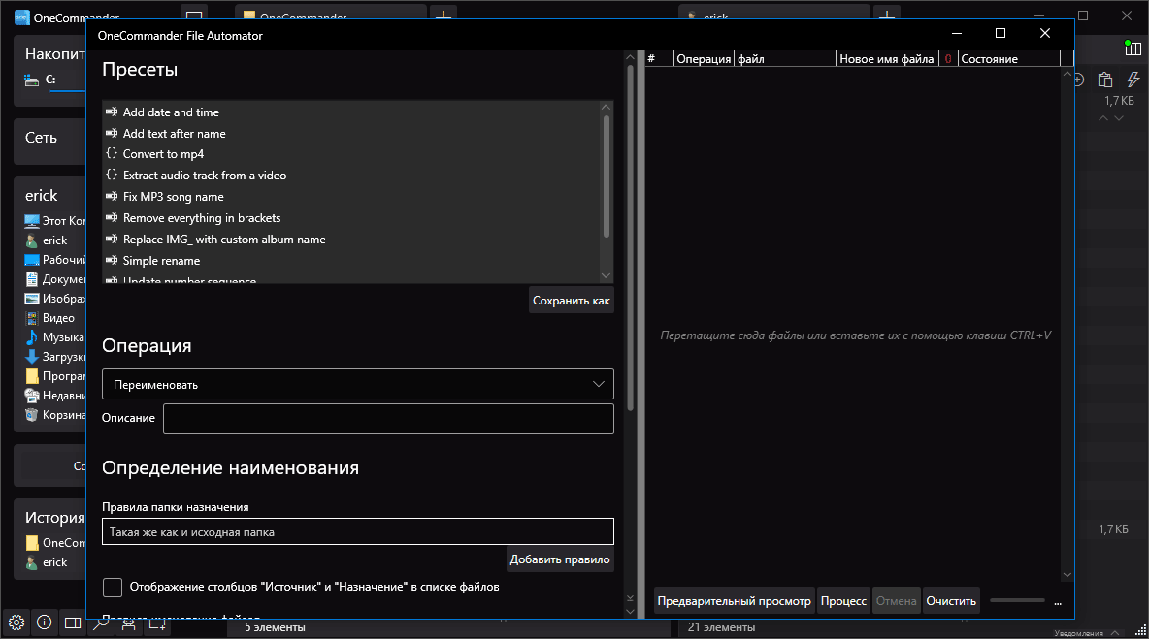Viewport: 1149px width, 639px height.
Task: Focus the 'Описание' text field
Action: tap(388, 419)
